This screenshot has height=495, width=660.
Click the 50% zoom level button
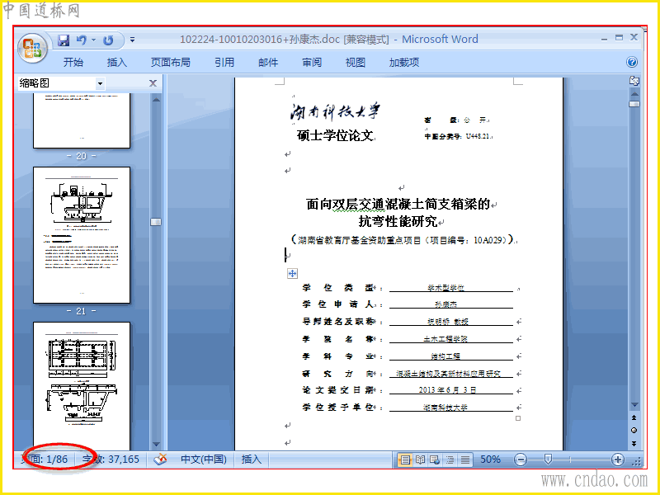pos(490,460)
